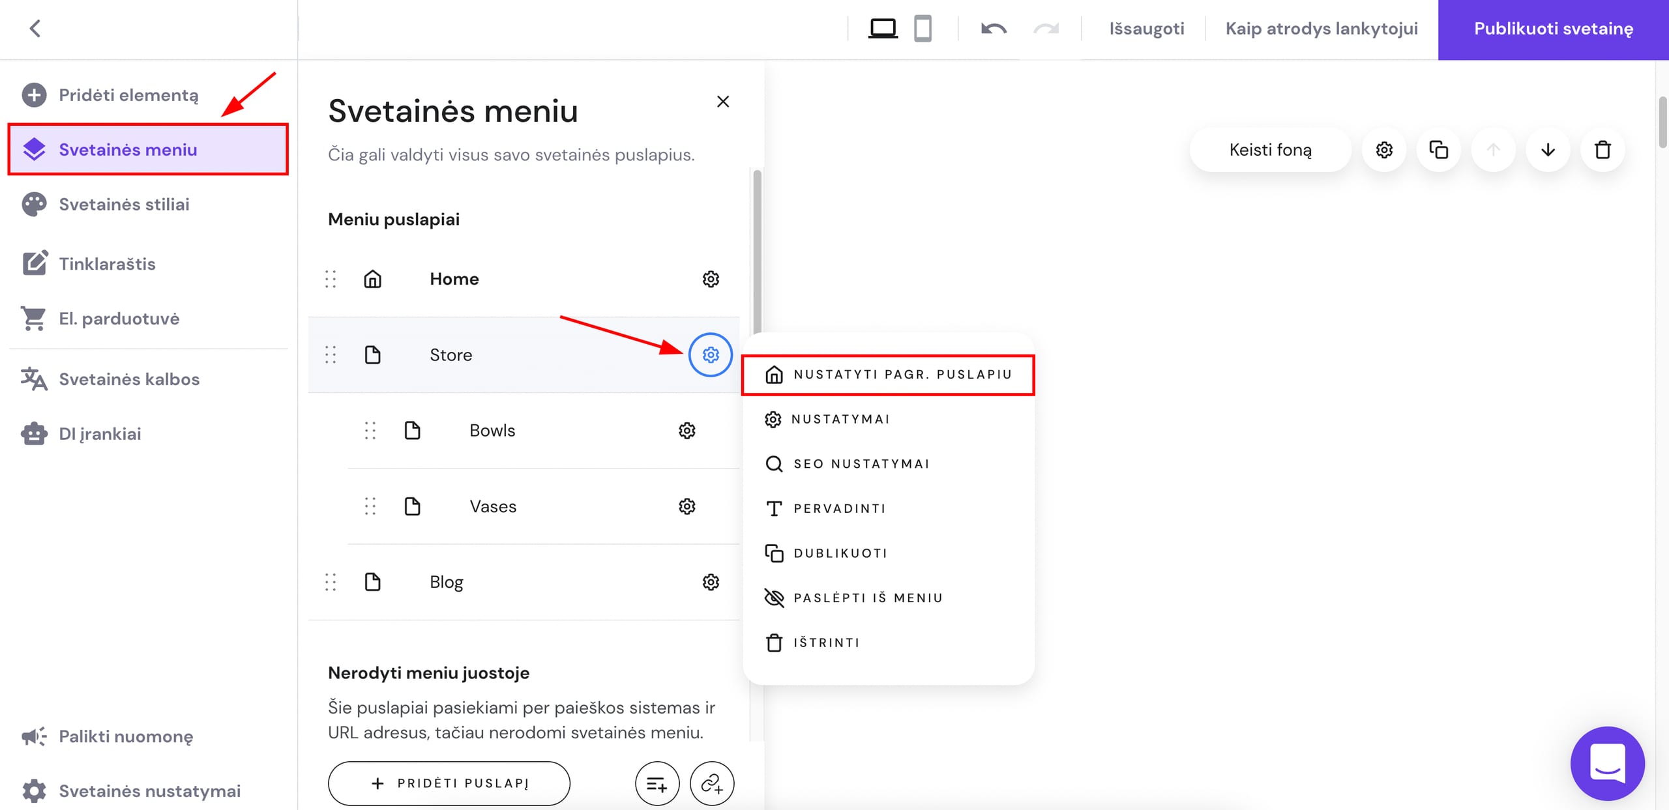Click the main page scrollbar
This screenshot has width=1669, height=810.
click(1662, 123)
